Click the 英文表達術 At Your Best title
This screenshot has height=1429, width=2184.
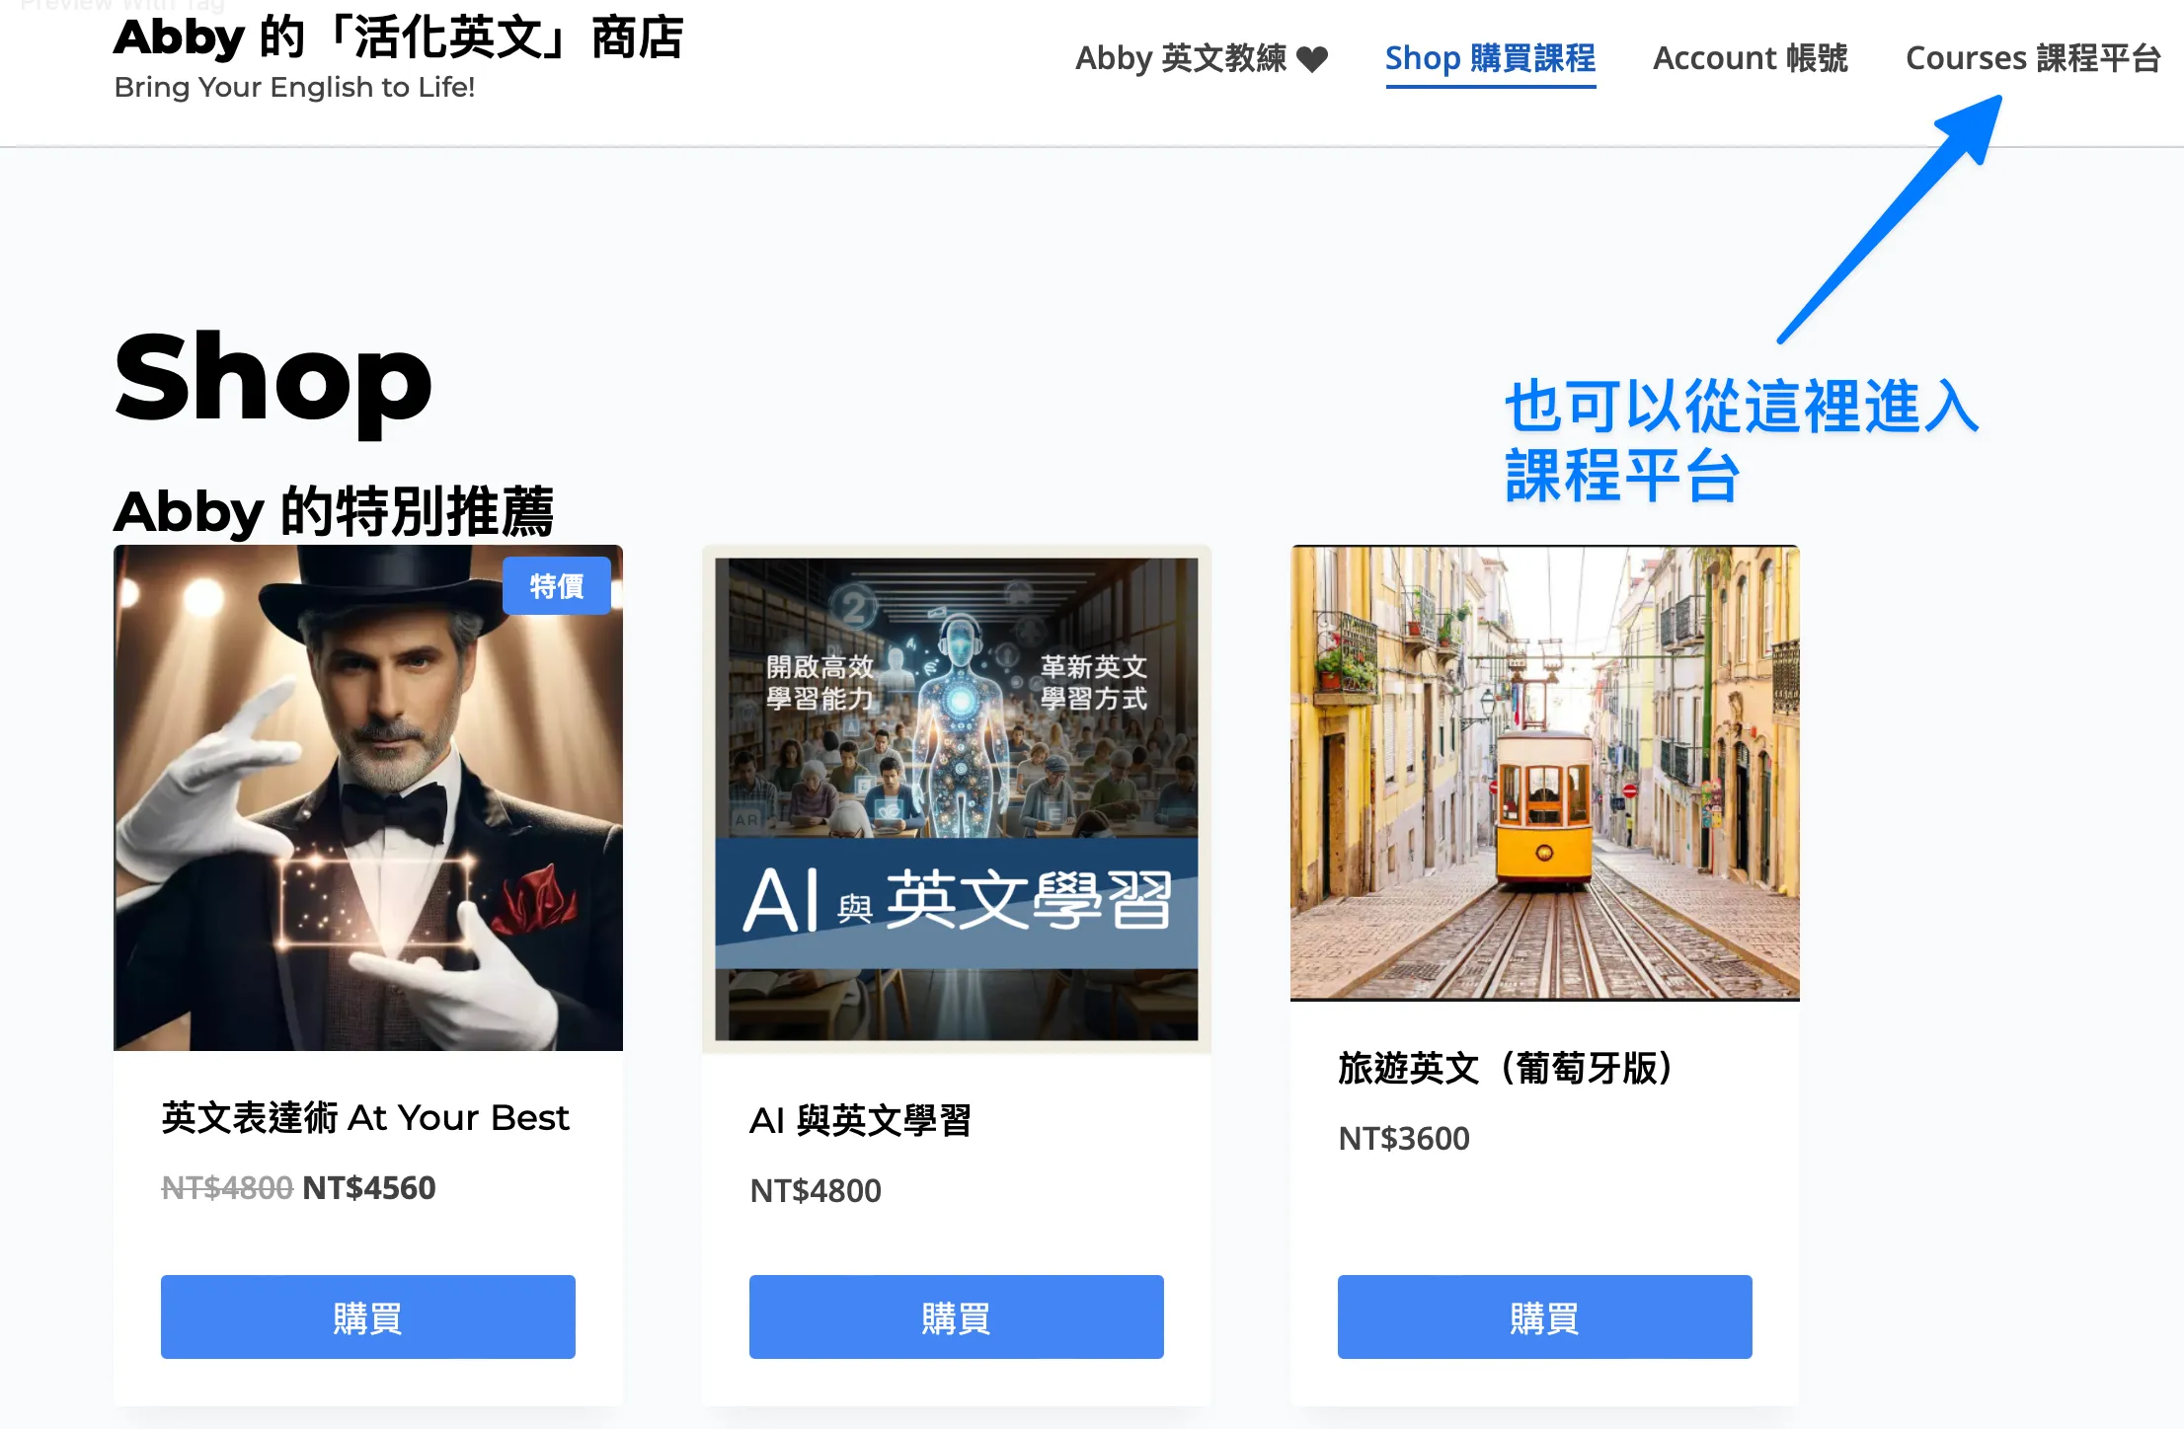tap(365, 1117)
